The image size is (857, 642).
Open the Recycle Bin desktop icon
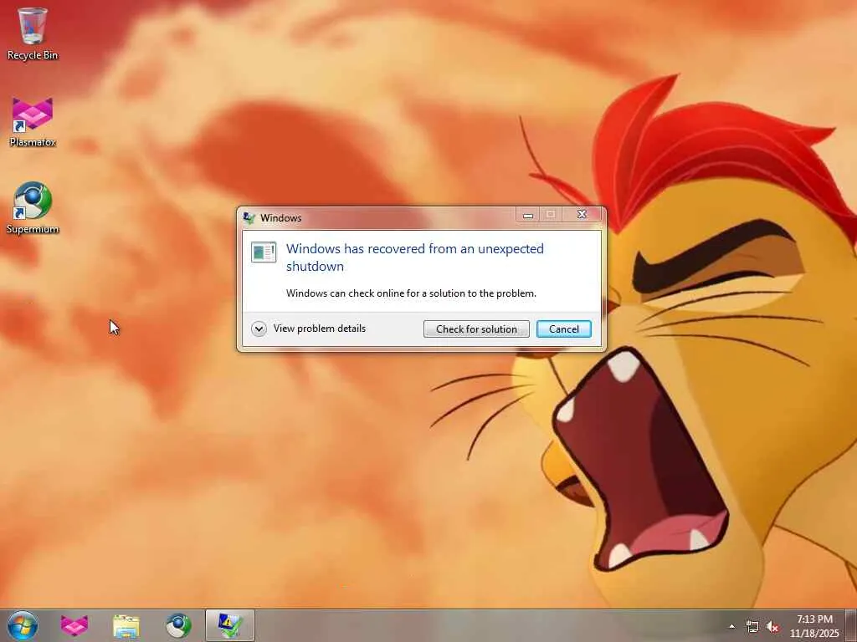click(x=33, y=33)
